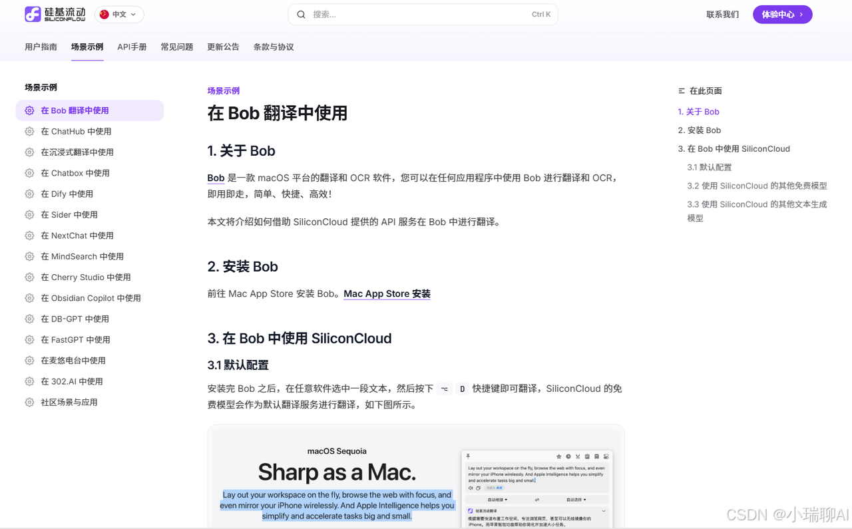Image resolution: width=852 pixels, height=529 pixels.
Task: Switch to the 用户指南 tab
Action: pyautogui.click(x=41, y=47)
